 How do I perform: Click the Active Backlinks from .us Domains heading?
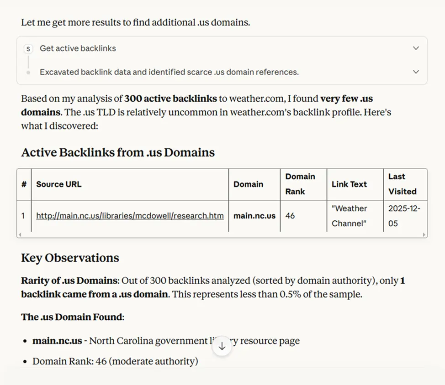pos(118,152)
